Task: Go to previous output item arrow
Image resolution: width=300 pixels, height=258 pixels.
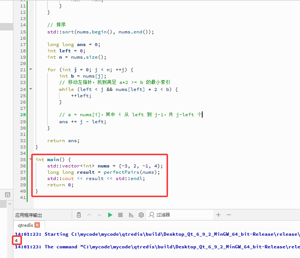Action: click(x=89, y=215)
